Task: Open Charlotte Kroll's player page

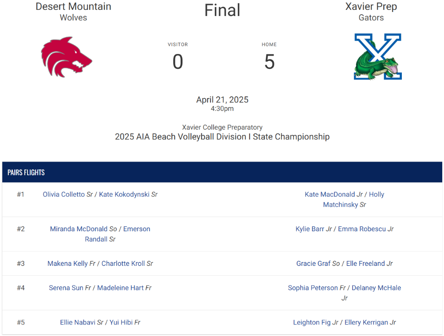Action: (123, 264)
